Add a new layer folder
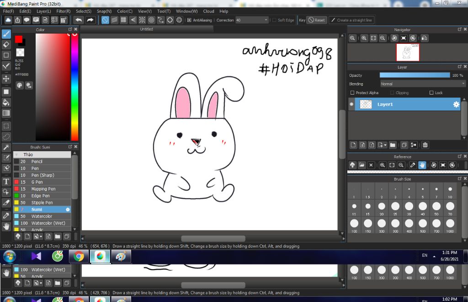The image size is (468, 302). pos(393,145)
